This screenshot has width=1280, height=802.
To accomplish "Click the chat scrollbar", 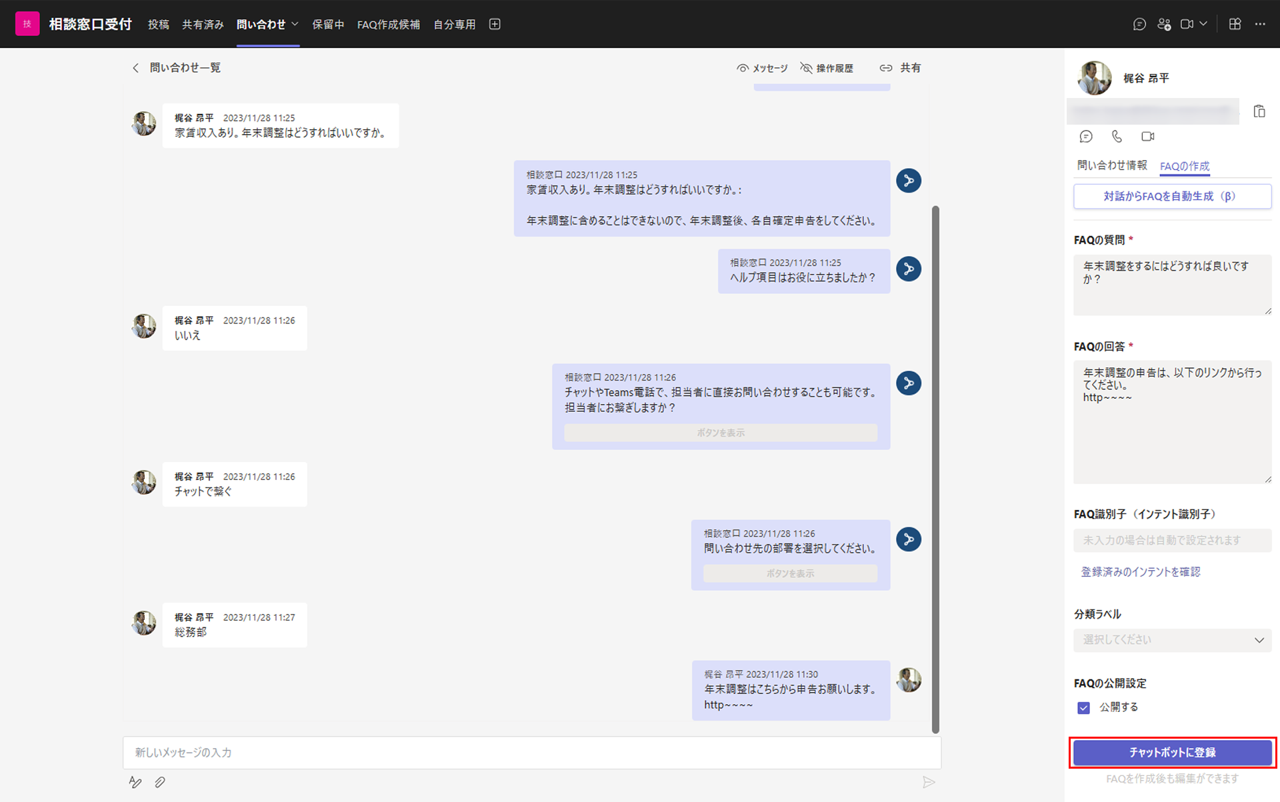I will click(x=935, y=469).
